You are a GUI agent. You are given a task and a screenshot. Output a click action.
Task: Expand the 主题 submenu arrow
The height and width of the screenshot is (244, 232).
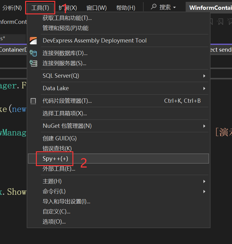[x=204, y=181]
